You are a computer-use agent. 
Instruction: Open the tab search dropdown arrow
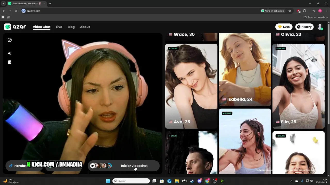[3, 3]
